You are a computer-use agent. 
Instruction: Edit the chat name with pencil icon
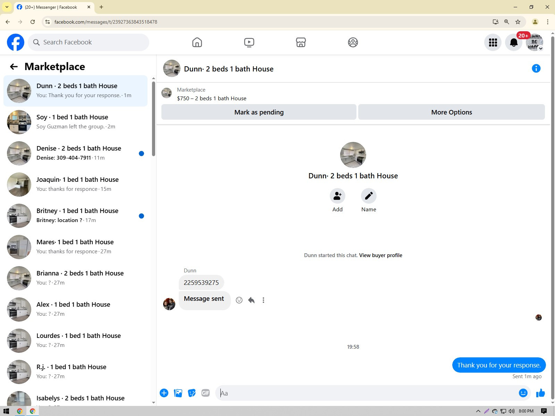[369, 196]
